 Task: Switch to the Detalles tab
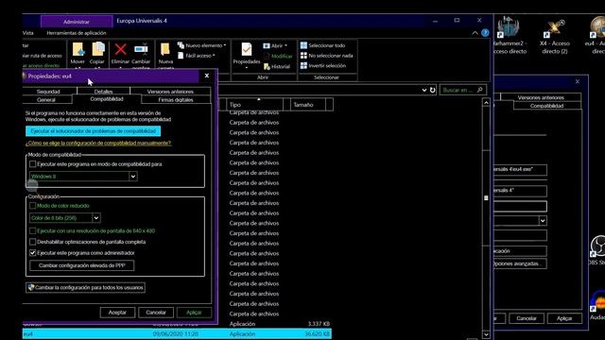pyautogui.click(x=103, y=92)
